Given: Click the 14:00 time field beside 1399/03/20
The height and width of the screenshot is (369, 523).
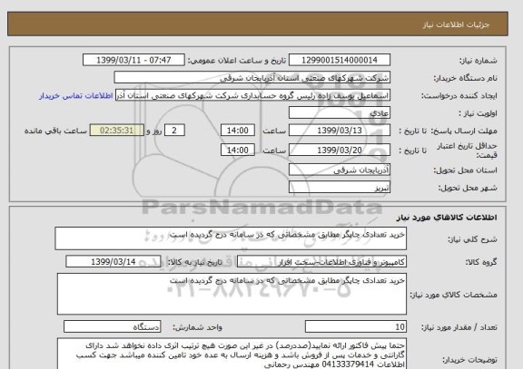Looking at the screenshot, I should point(238,150).
